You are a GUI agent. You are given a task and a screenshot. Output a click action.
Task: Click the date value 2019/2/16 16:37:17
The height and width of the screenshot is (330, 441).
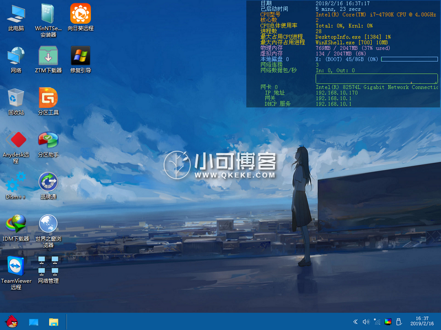tap(342, 3)
